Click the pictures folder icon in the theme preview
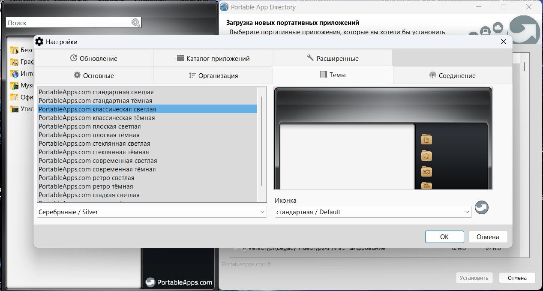The image size is (543, 291). [426, 171]
